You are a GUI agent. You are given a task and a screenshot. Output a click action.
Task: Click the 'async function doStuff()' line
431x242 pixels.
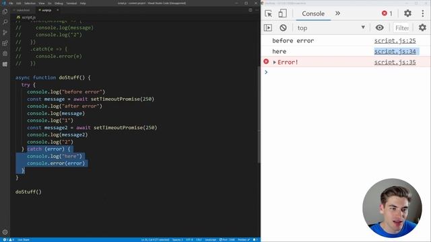click(53, 78)
